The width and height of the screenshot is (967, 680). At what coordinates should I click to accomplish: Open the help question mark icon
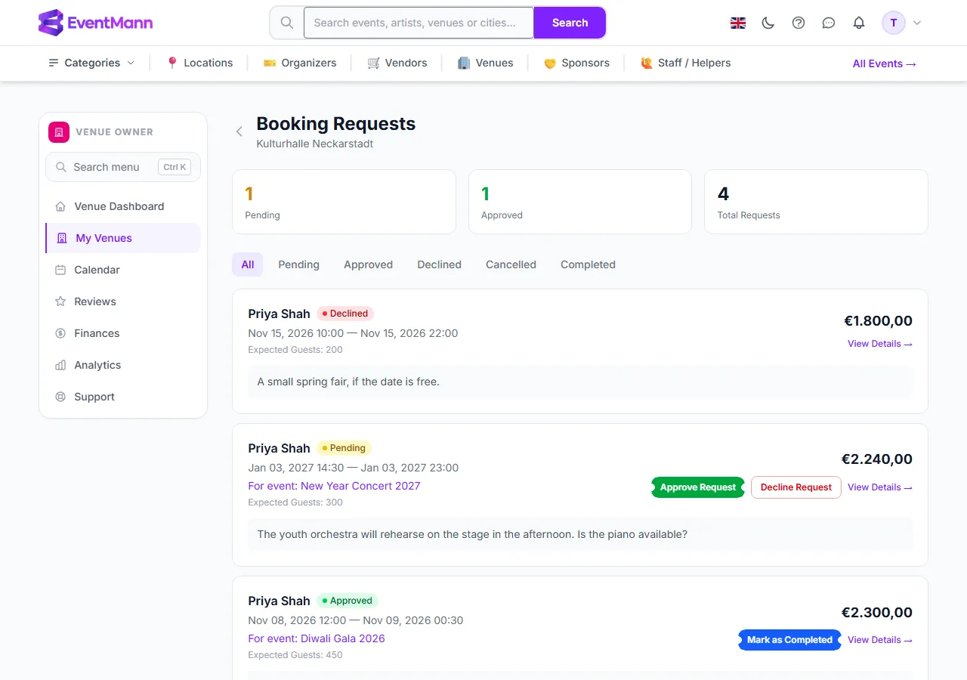(799, 23)
